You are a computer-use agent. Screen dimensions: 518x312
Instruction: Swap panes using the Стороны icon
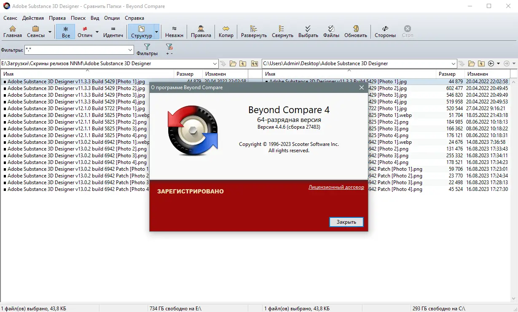click(384, 31)
